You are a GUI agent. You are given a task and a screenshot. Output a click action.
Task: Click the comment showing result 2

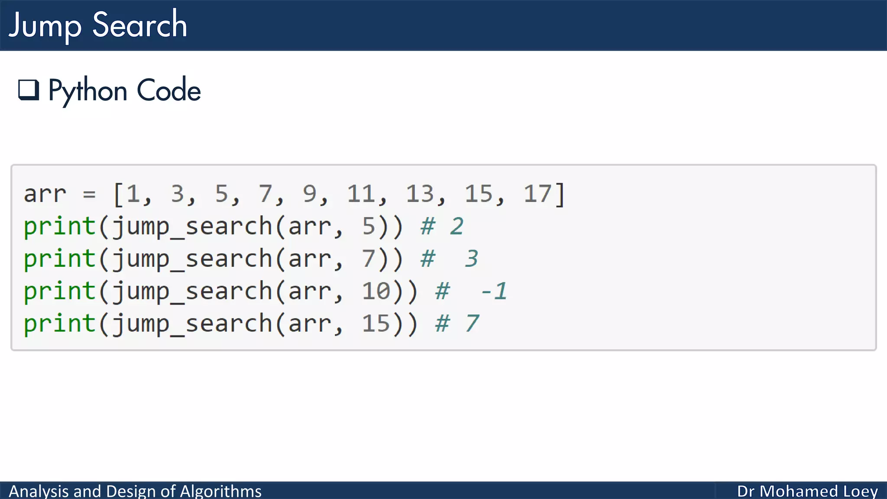point(442,227)
